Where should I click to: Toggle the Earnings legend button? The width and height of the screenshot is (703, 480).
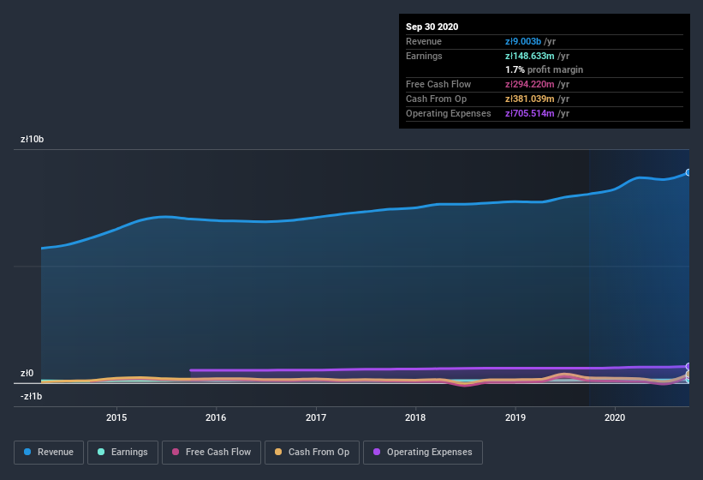[122, 453]
